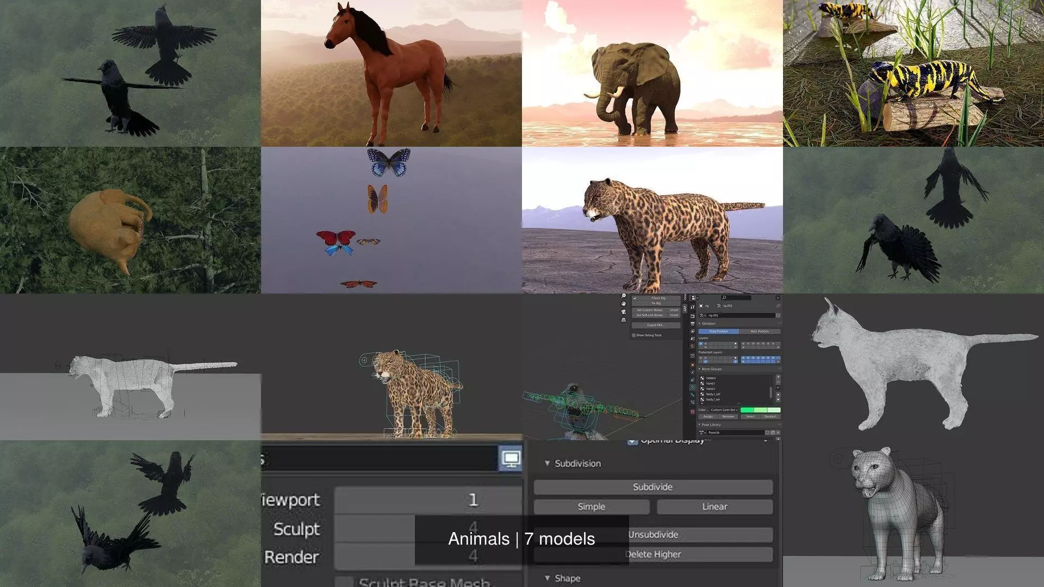Collapse the Subdivision section

coord(547,463)
